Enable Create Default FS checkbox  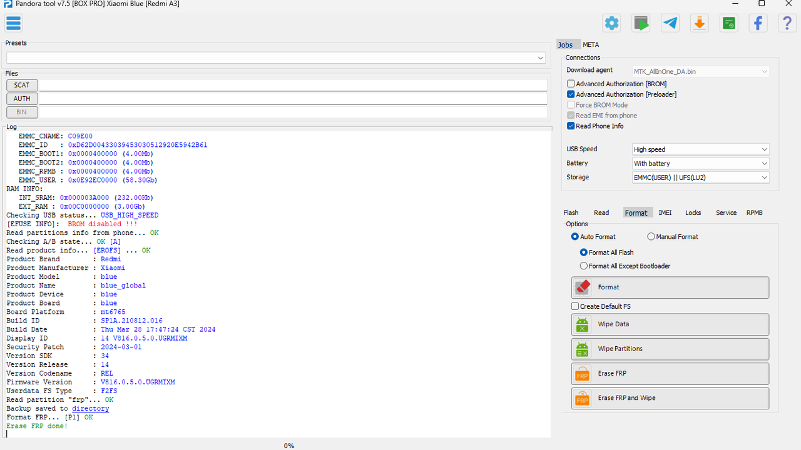575,306
